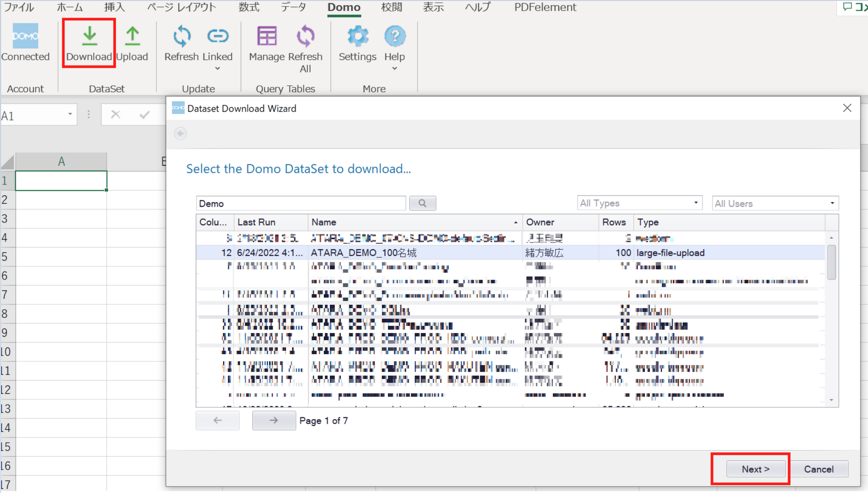Click the Manage query tables icon
Image resolution: width=868 pixels, height=493 pixels.
[267, 36]
